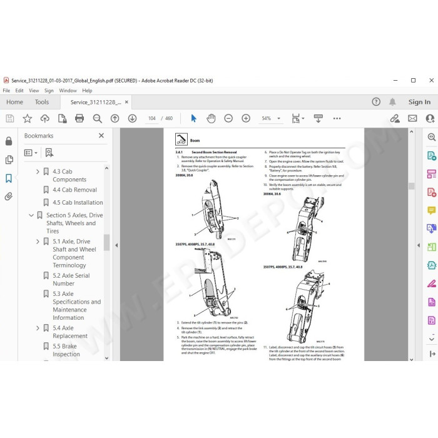
Task: Expand right tools pane arrow
Action: tap(418, 245)
